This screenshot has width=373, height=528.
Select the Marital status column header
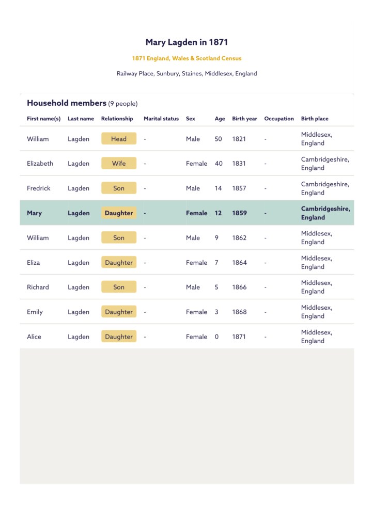click(161, 119)
